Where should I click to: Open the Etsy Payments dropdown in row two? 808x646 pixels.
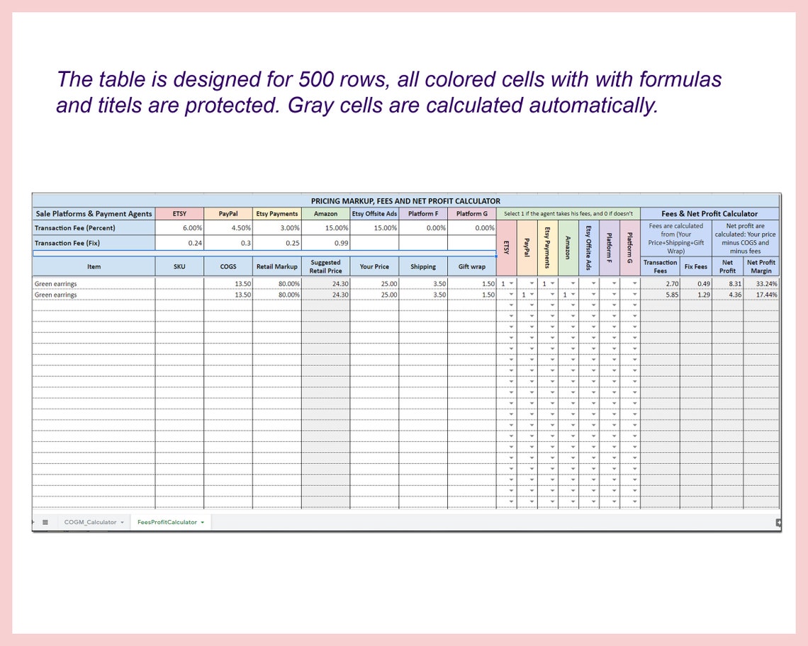pos(552,294)
